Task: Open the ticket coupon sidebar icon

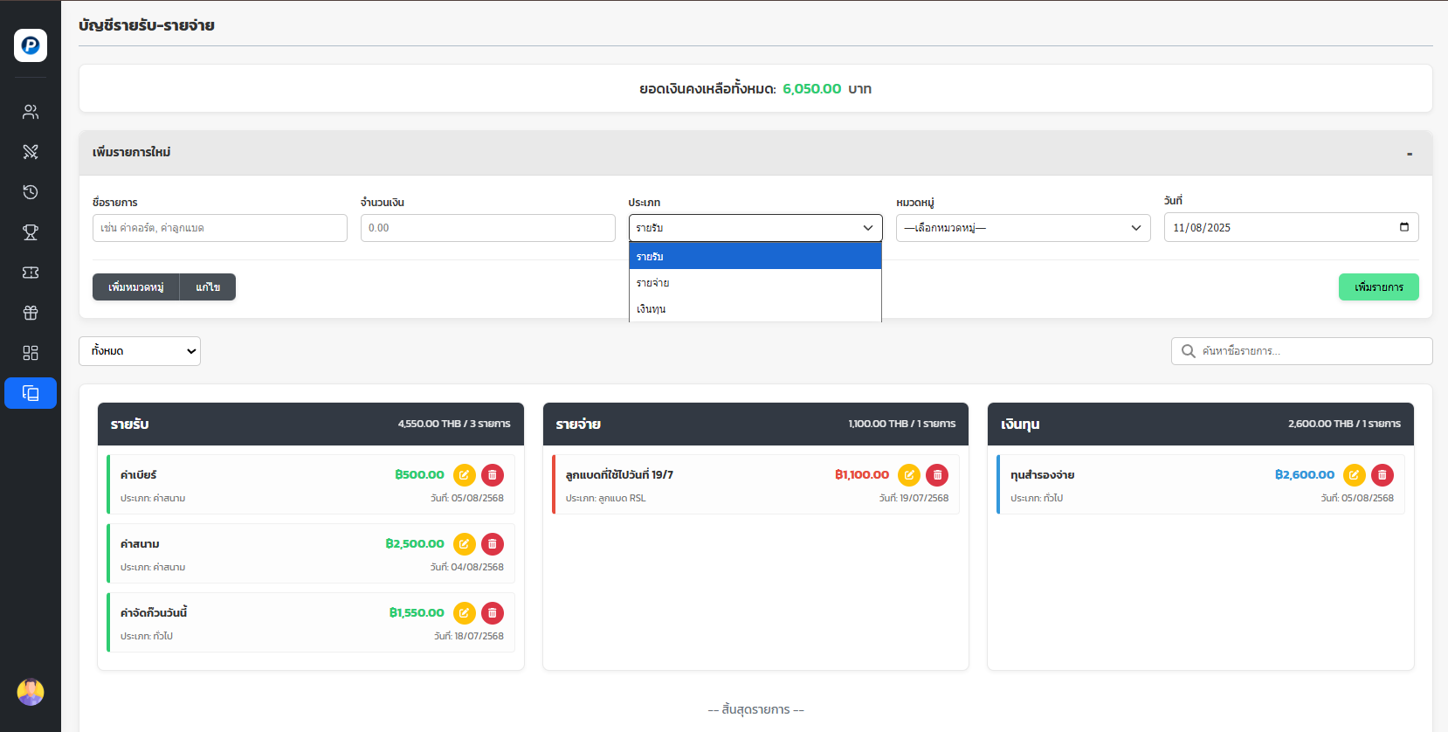Action: pyautogui.click(x=31, y=273)
